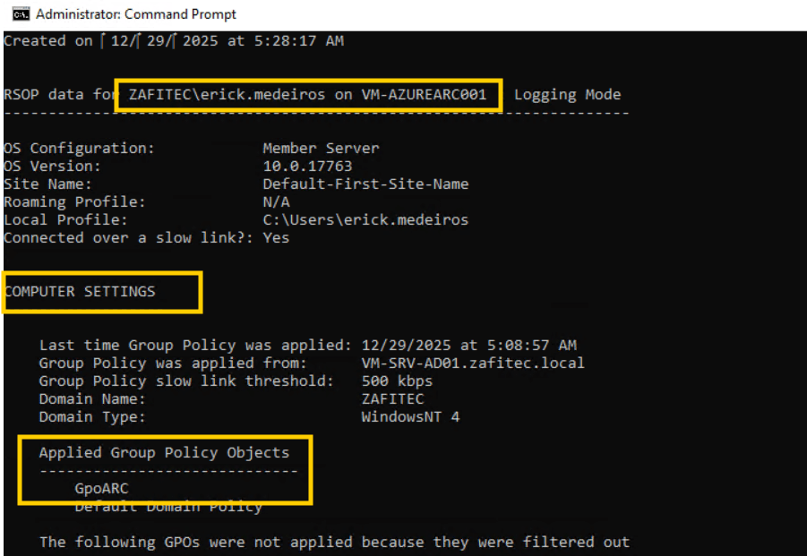Click the Logging Mode text
This screenshot has height=556, width=807.
(x=567, y=95)
